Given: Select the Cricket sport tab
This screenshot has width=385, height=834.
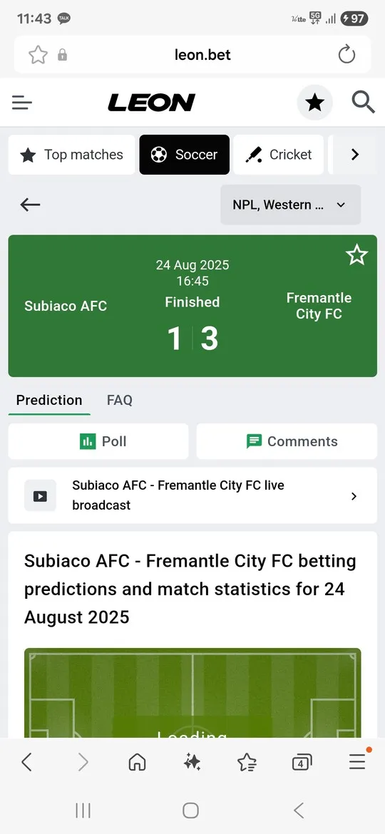Looking at the screenshot, I should (x=278, y=155).
